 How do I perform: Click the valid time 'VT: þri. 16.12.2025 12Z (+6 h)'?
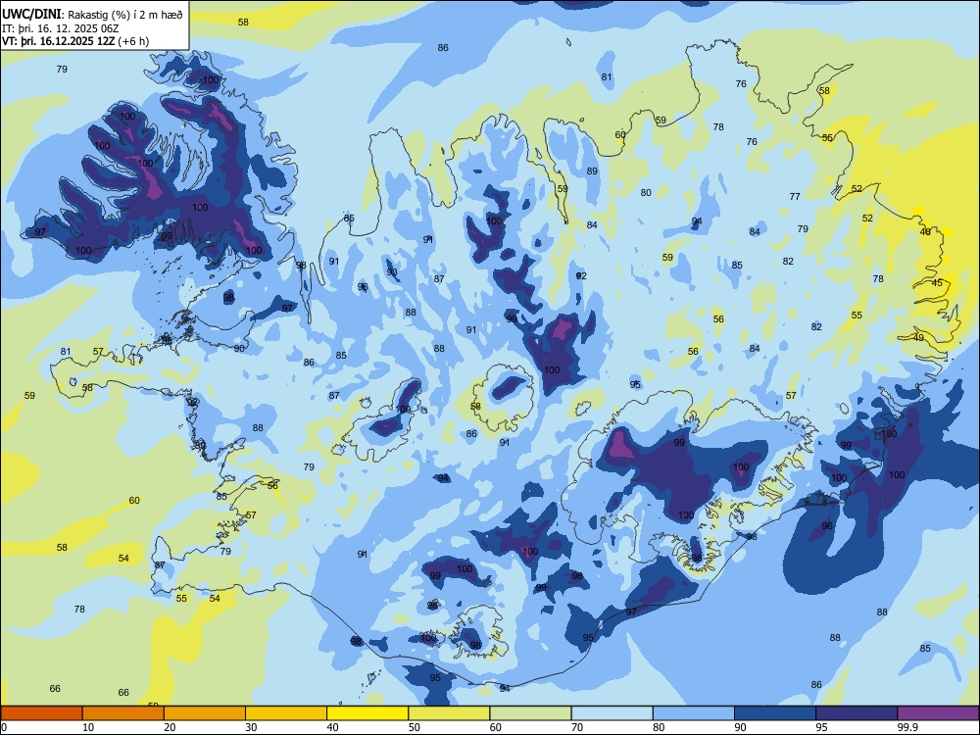75,41
